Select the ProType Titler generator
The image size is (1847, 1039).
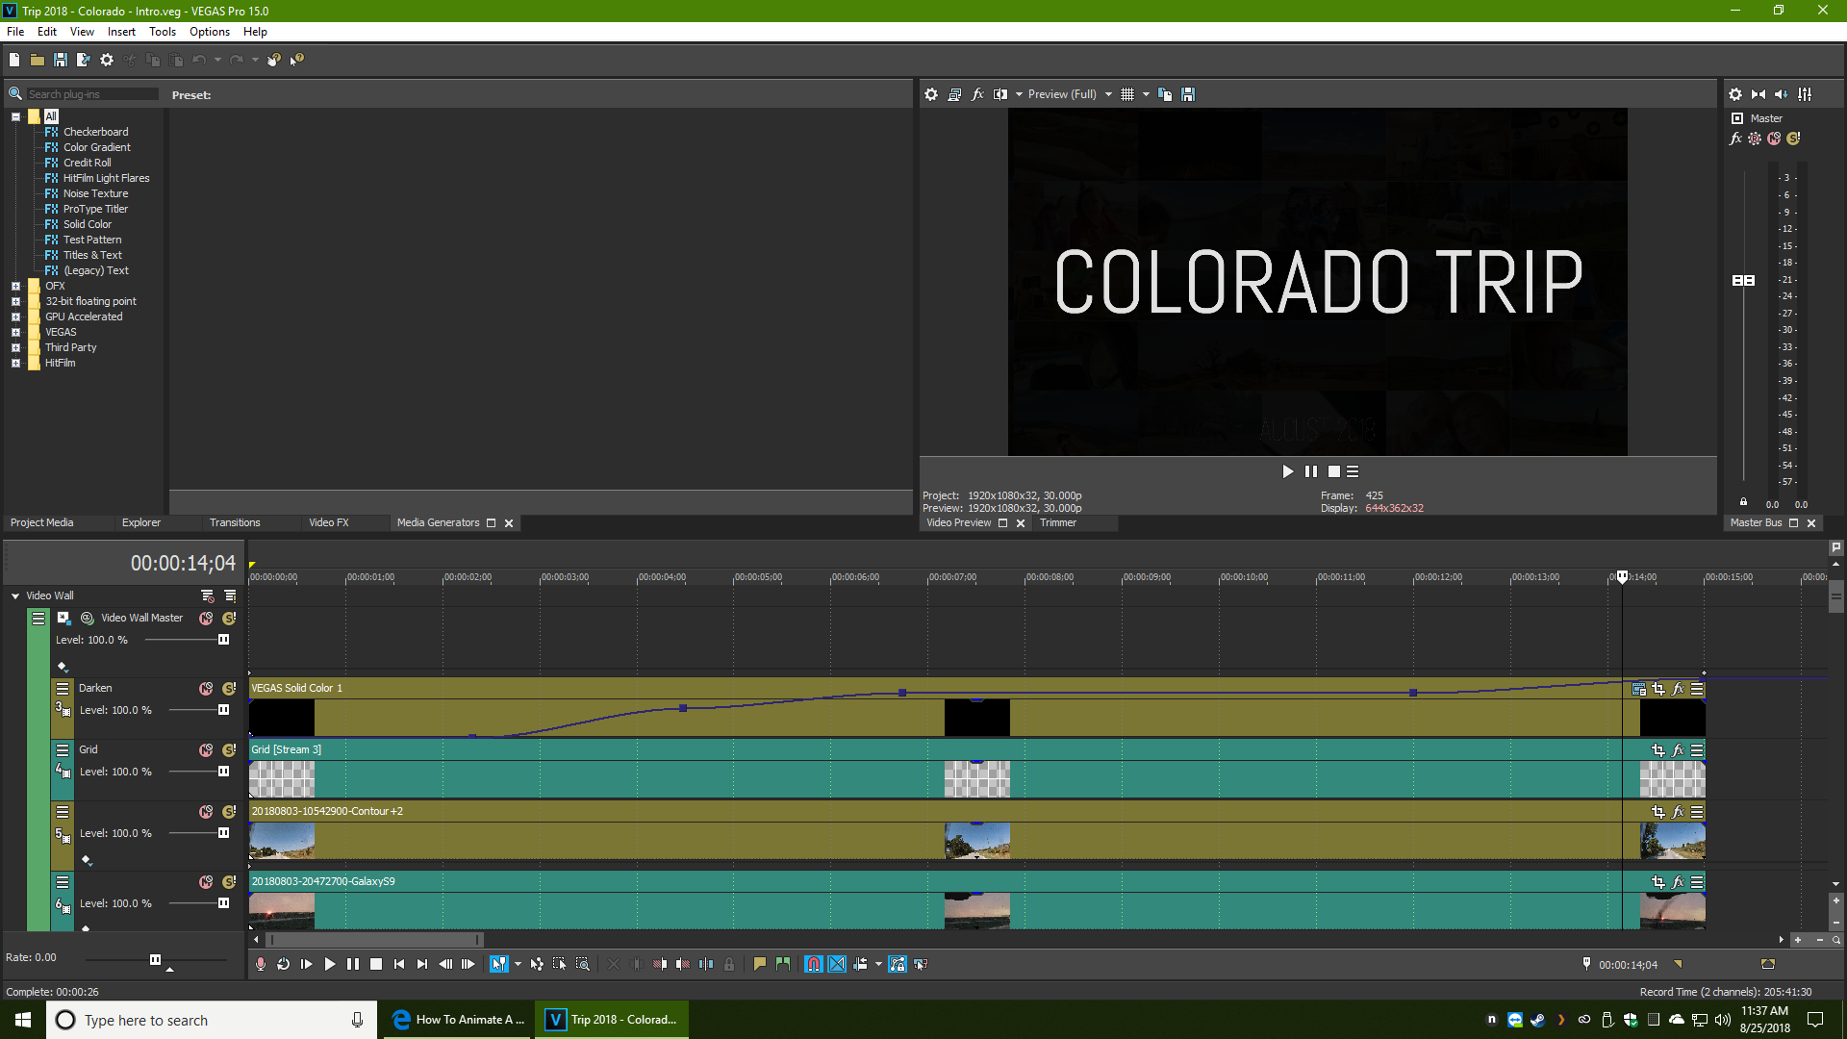95,209
